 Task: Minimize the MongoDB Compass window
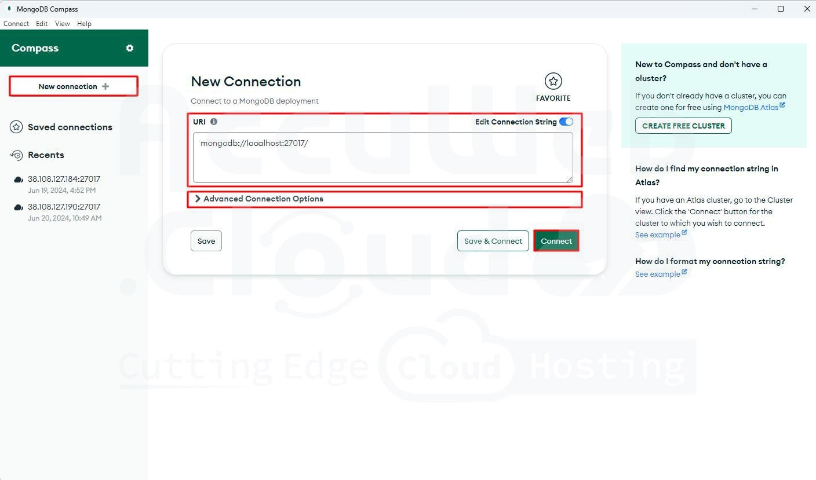[x=755, y=9]
